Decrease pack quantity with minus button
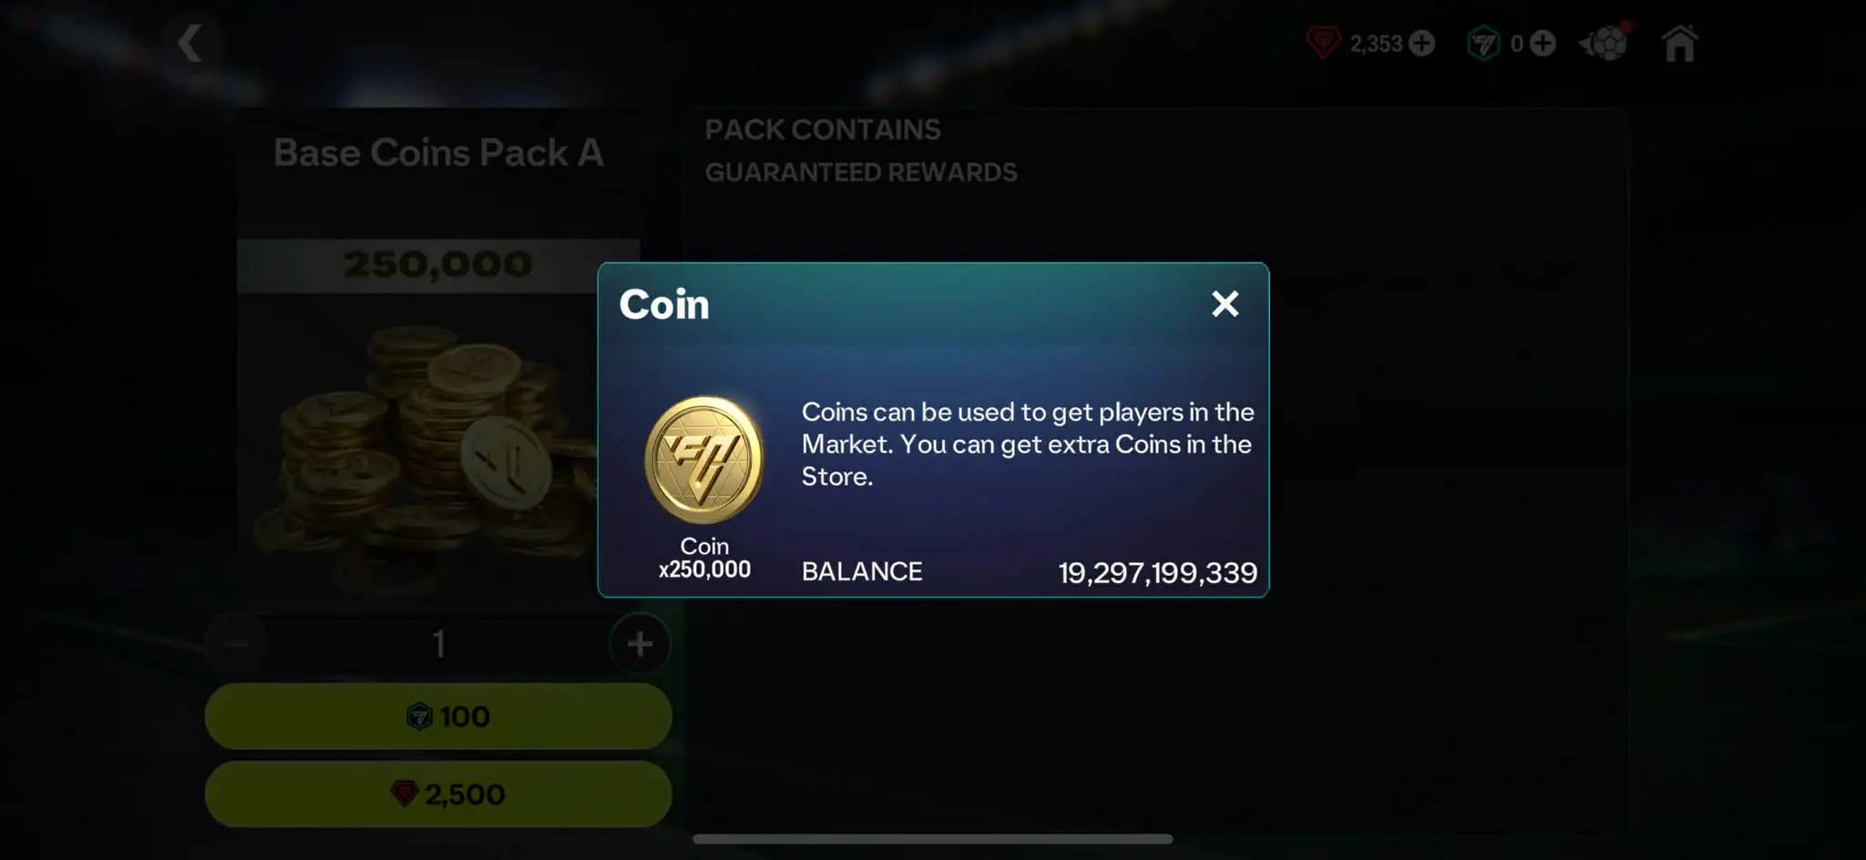 pos(237,644)
